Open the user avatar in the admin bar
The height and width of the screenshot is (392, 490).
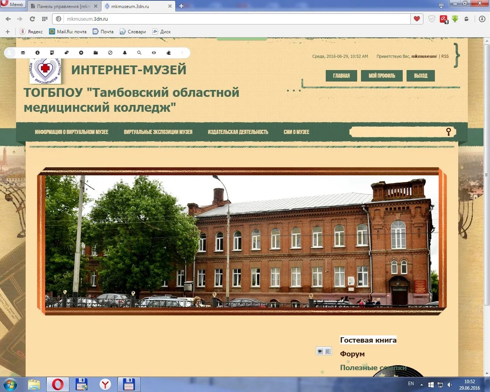tap(10, 53)
